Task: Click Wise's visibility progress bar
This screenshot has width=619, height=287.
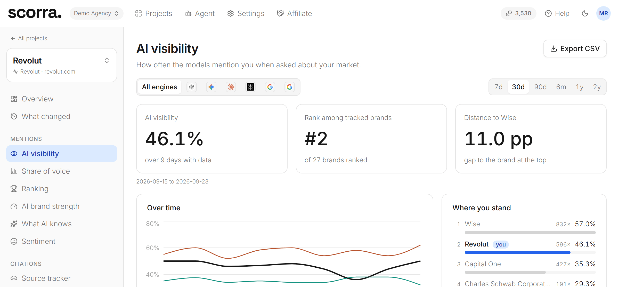Action: click(x=530, y=233)
